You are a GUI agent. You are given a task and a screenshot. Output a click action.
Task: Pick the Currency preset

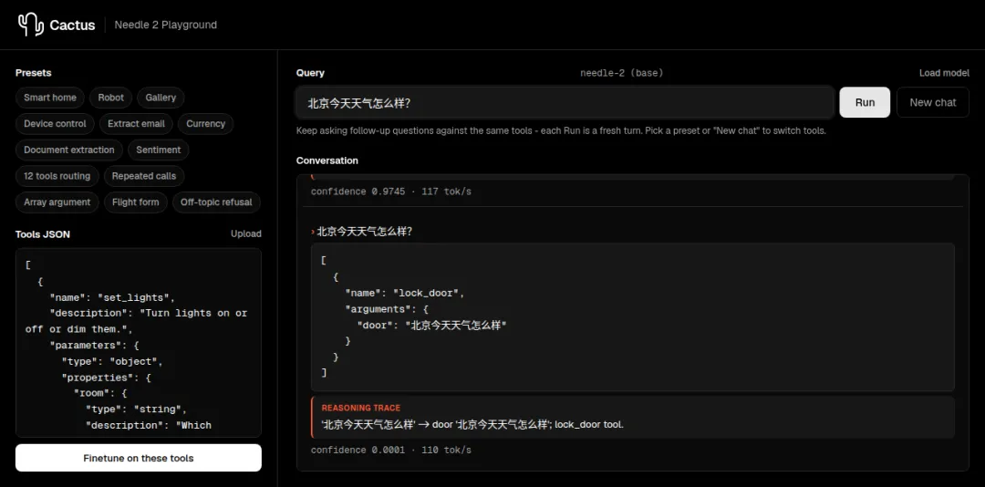pyautogui.click(x=205, y=124)
